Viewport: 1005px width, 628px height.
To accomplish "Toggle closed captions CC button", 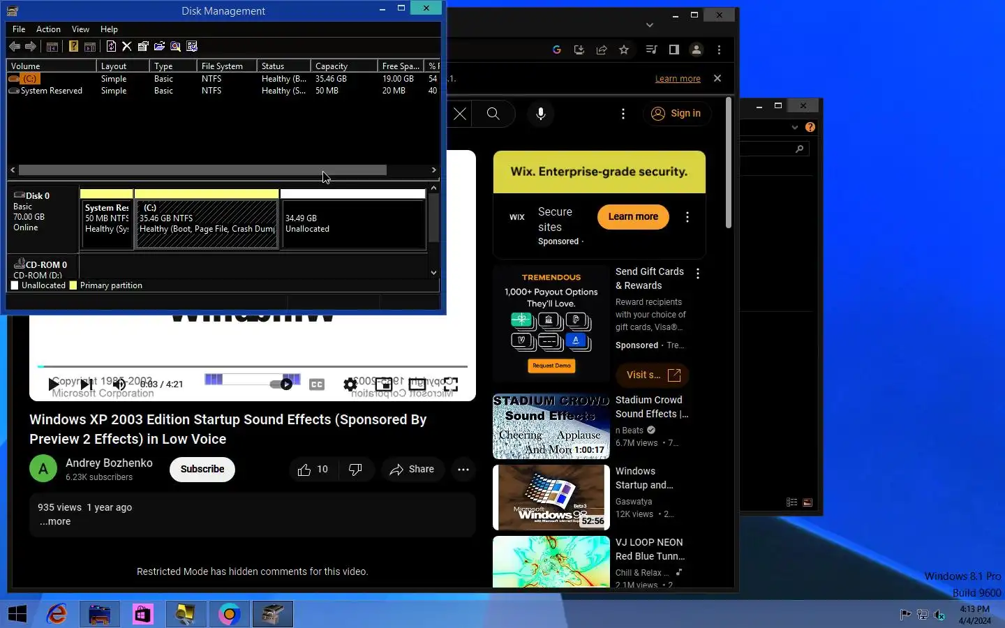I will point(317,384).
